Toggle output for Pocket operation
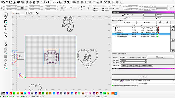Screen dimensions: 175x98 tap(158, 28)
